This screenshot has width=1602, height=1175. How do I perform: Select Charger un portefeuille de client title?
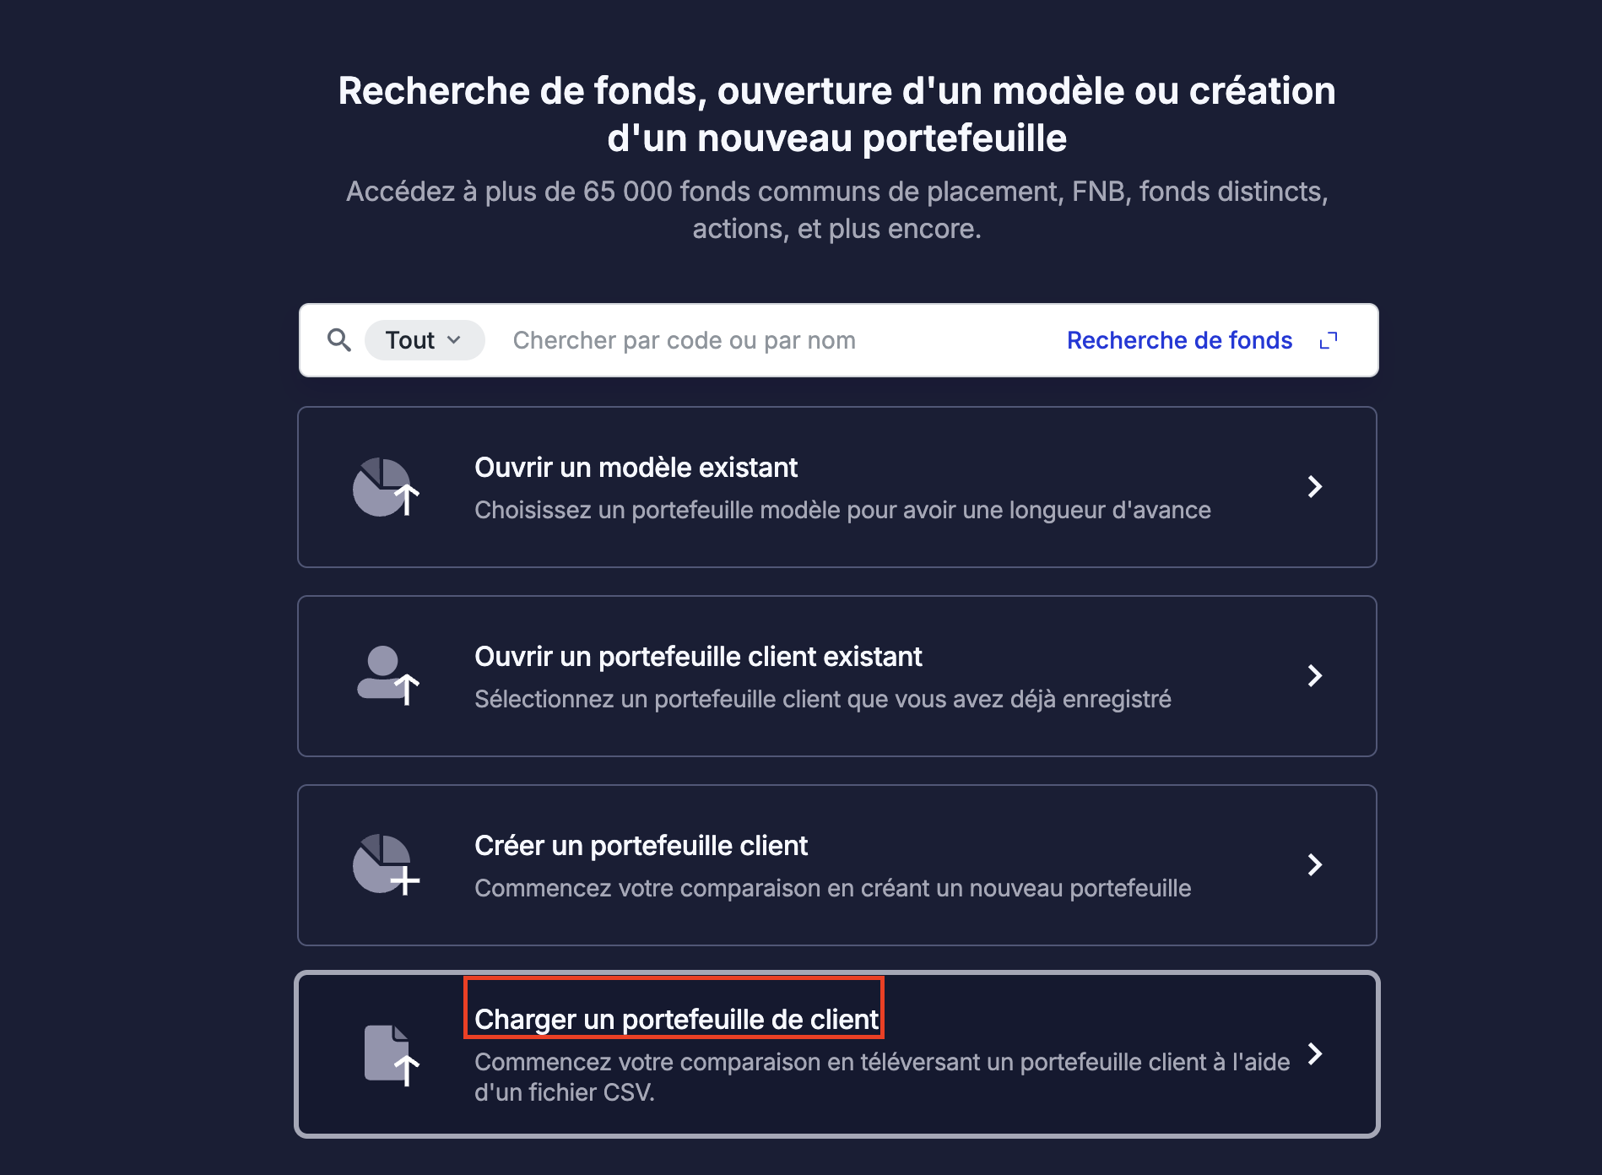[676, 1020]
